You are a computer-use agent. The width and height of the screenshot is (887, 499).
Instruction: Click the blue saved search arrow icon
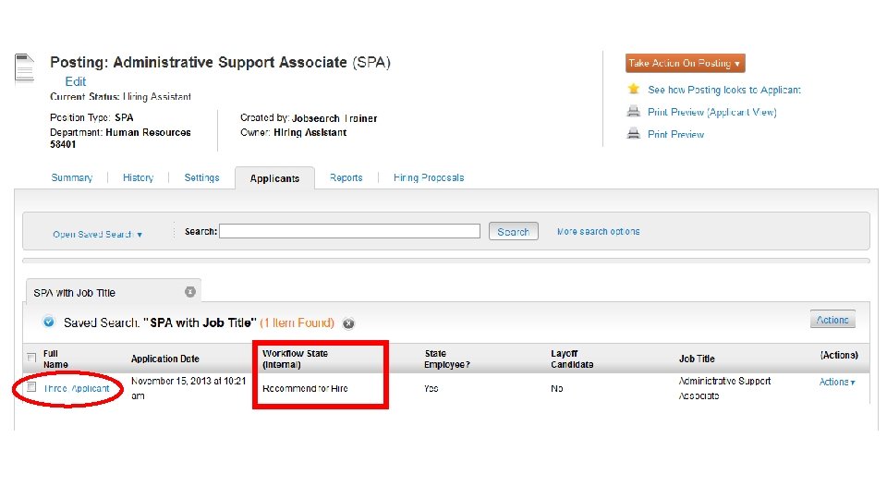(48, 323)
